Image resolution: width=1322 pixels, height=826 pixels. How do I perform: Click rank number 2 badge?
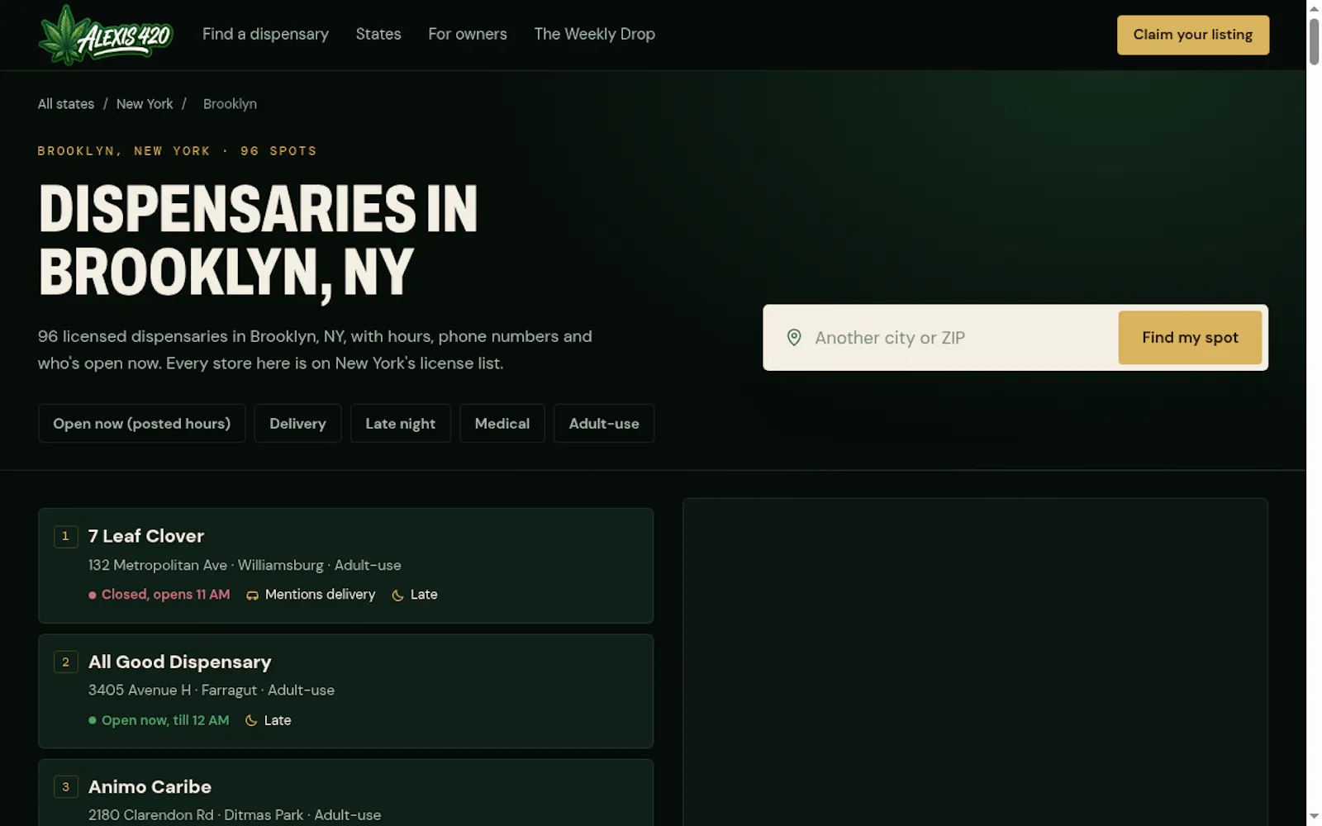point(66,662)
